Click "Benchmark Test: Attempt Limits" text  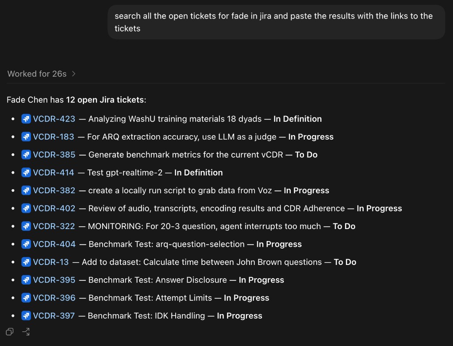150,298
